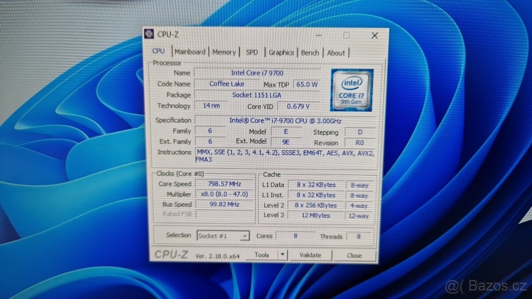The width and height of the screenshot is (532, 299).
Task: Open the About tab
Action: (x=336, y=53)
